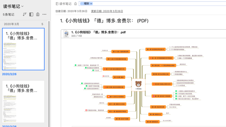Click the 第九章 mind map node
226x127 pixels.
coord(152,122)
